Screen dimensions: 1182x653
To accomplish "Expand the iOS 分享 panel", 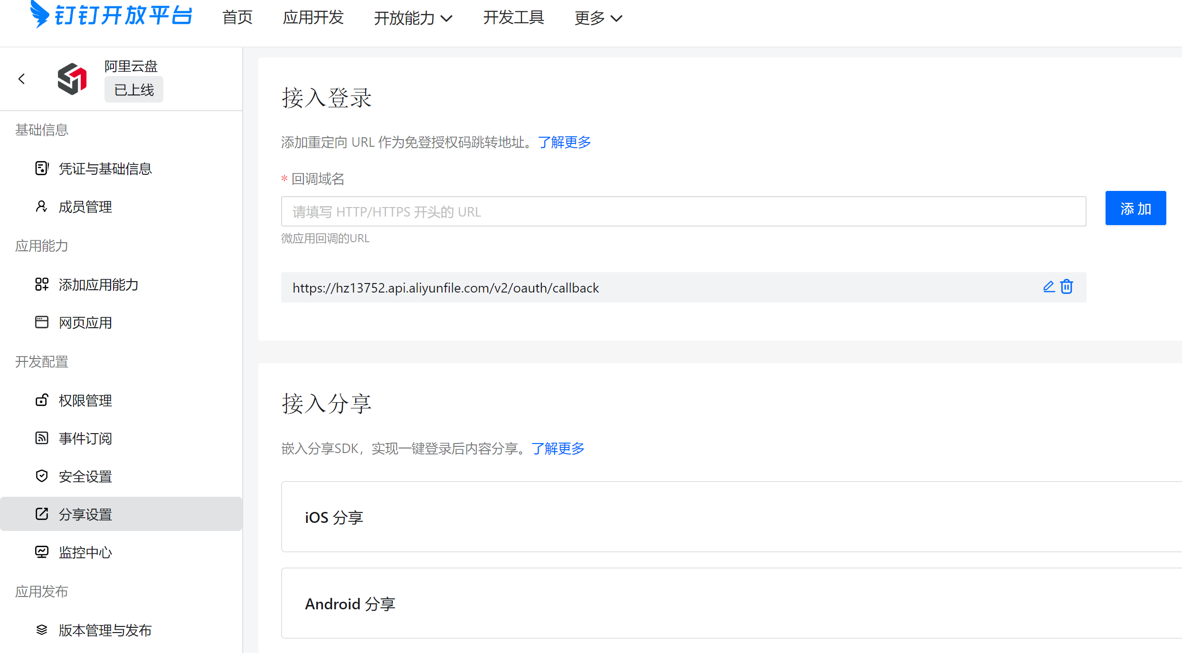I will coord(731,517).
